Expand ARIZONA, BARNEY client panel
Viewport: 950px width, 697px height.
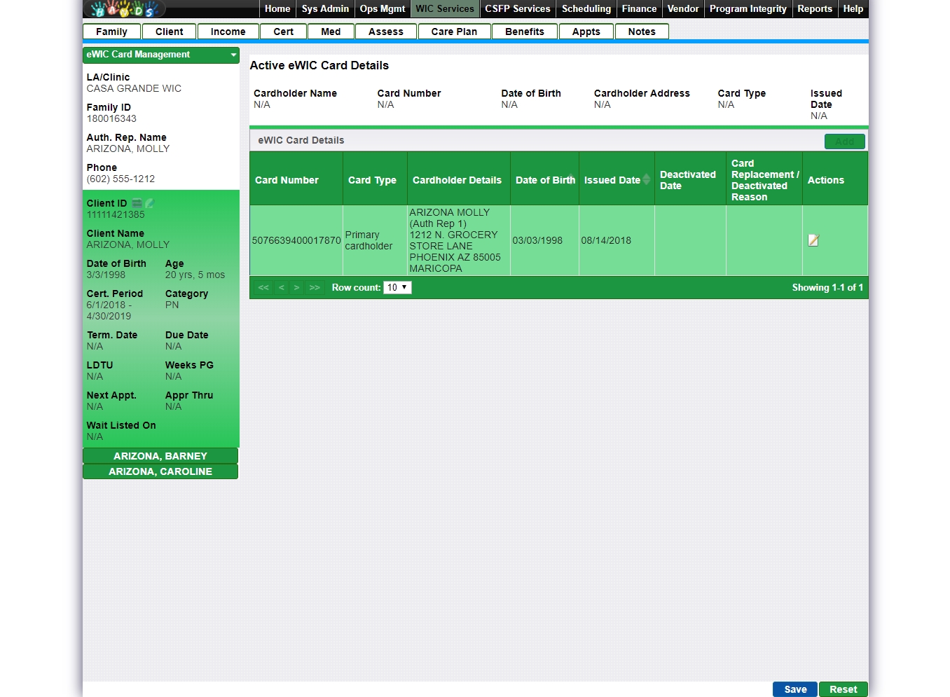[160, 456]
